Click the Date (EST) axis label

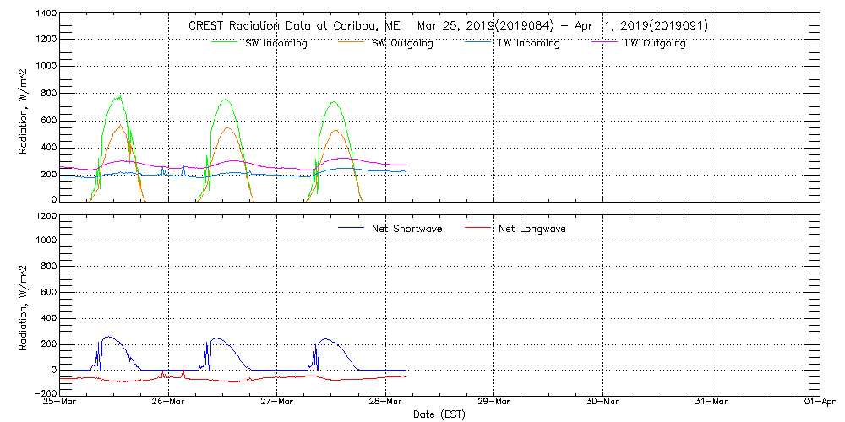point(439,414)
